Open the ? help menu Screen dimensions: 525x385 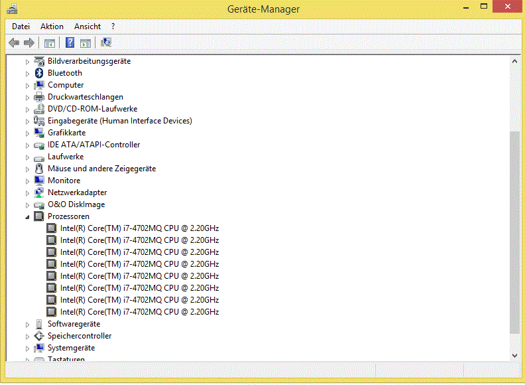113,27
